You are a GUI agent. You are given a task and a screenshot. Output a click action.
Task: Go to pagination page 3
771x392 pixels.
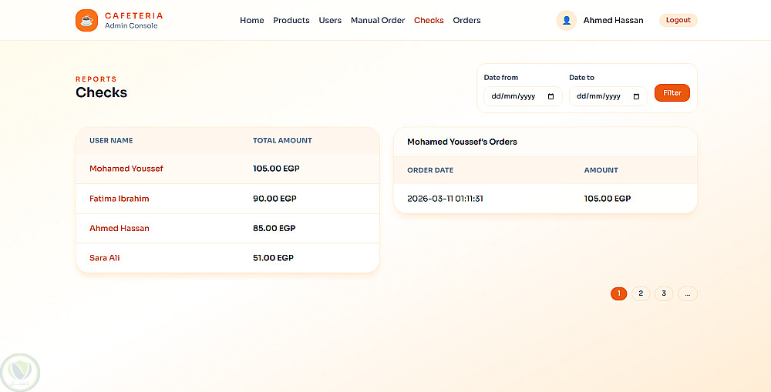[664, 293]
